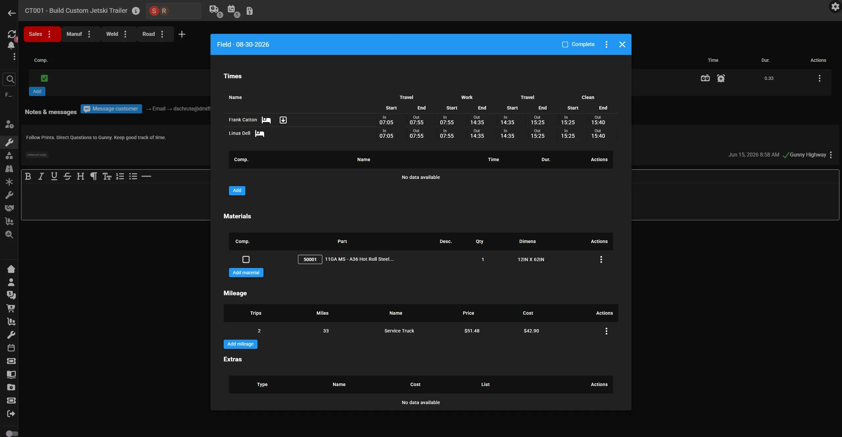
Task: Uncheck the green completed task checkbox
Action: (x=44, y=78)
